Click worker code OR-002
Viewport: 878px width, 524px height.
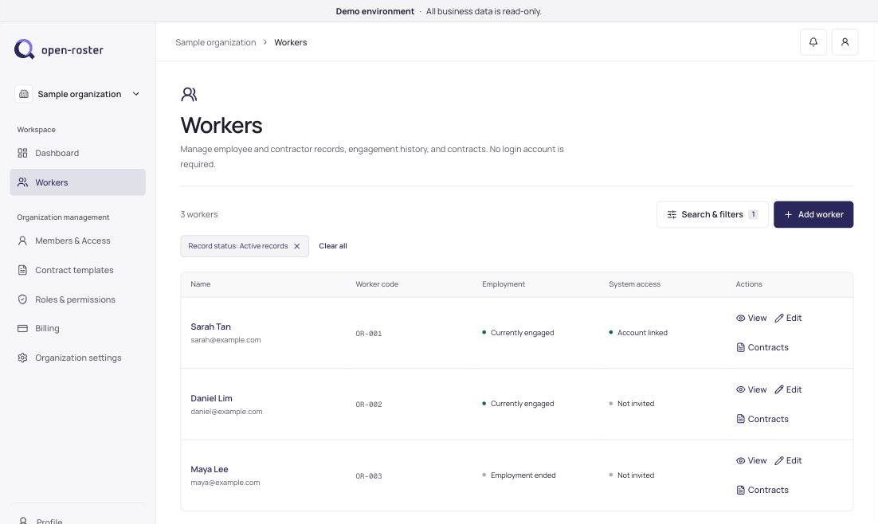[369, 405]
